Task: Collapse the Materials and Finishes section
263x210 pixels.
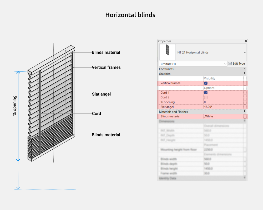Action: [x=245, y=111]
